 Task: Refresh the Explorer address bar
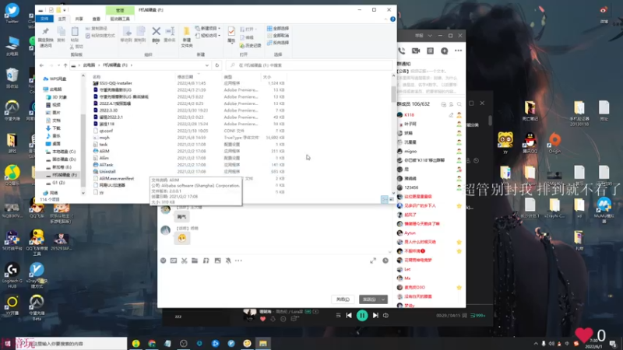217,65
